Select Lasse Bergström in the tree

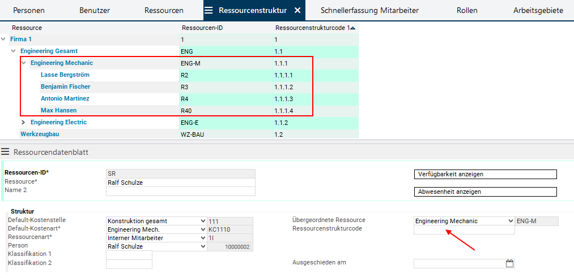tap(65, 75)
